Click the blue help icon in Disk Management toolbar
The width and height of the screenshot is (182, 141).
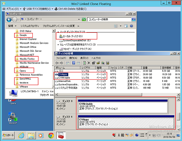tap(74, 63)
